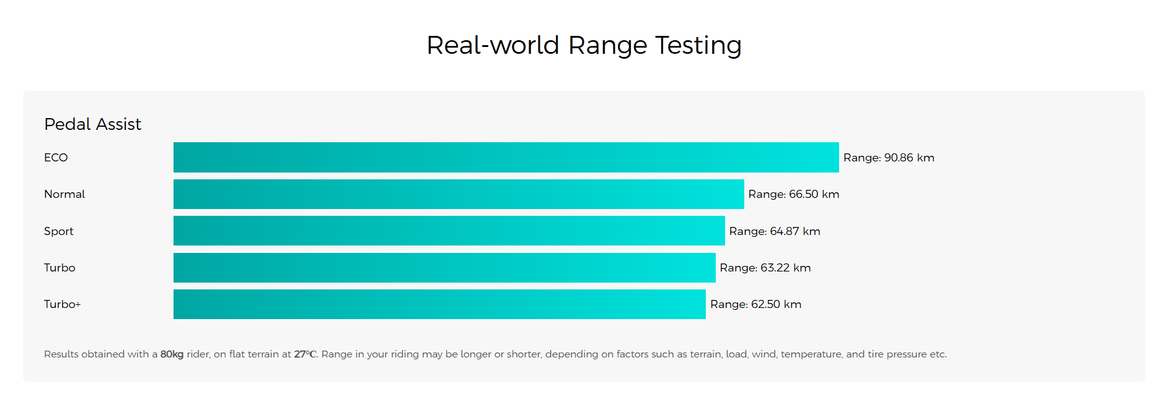Screen dimensions: 1157x410
Task: Click the Turbo range bar
Action: pos(444,268)
